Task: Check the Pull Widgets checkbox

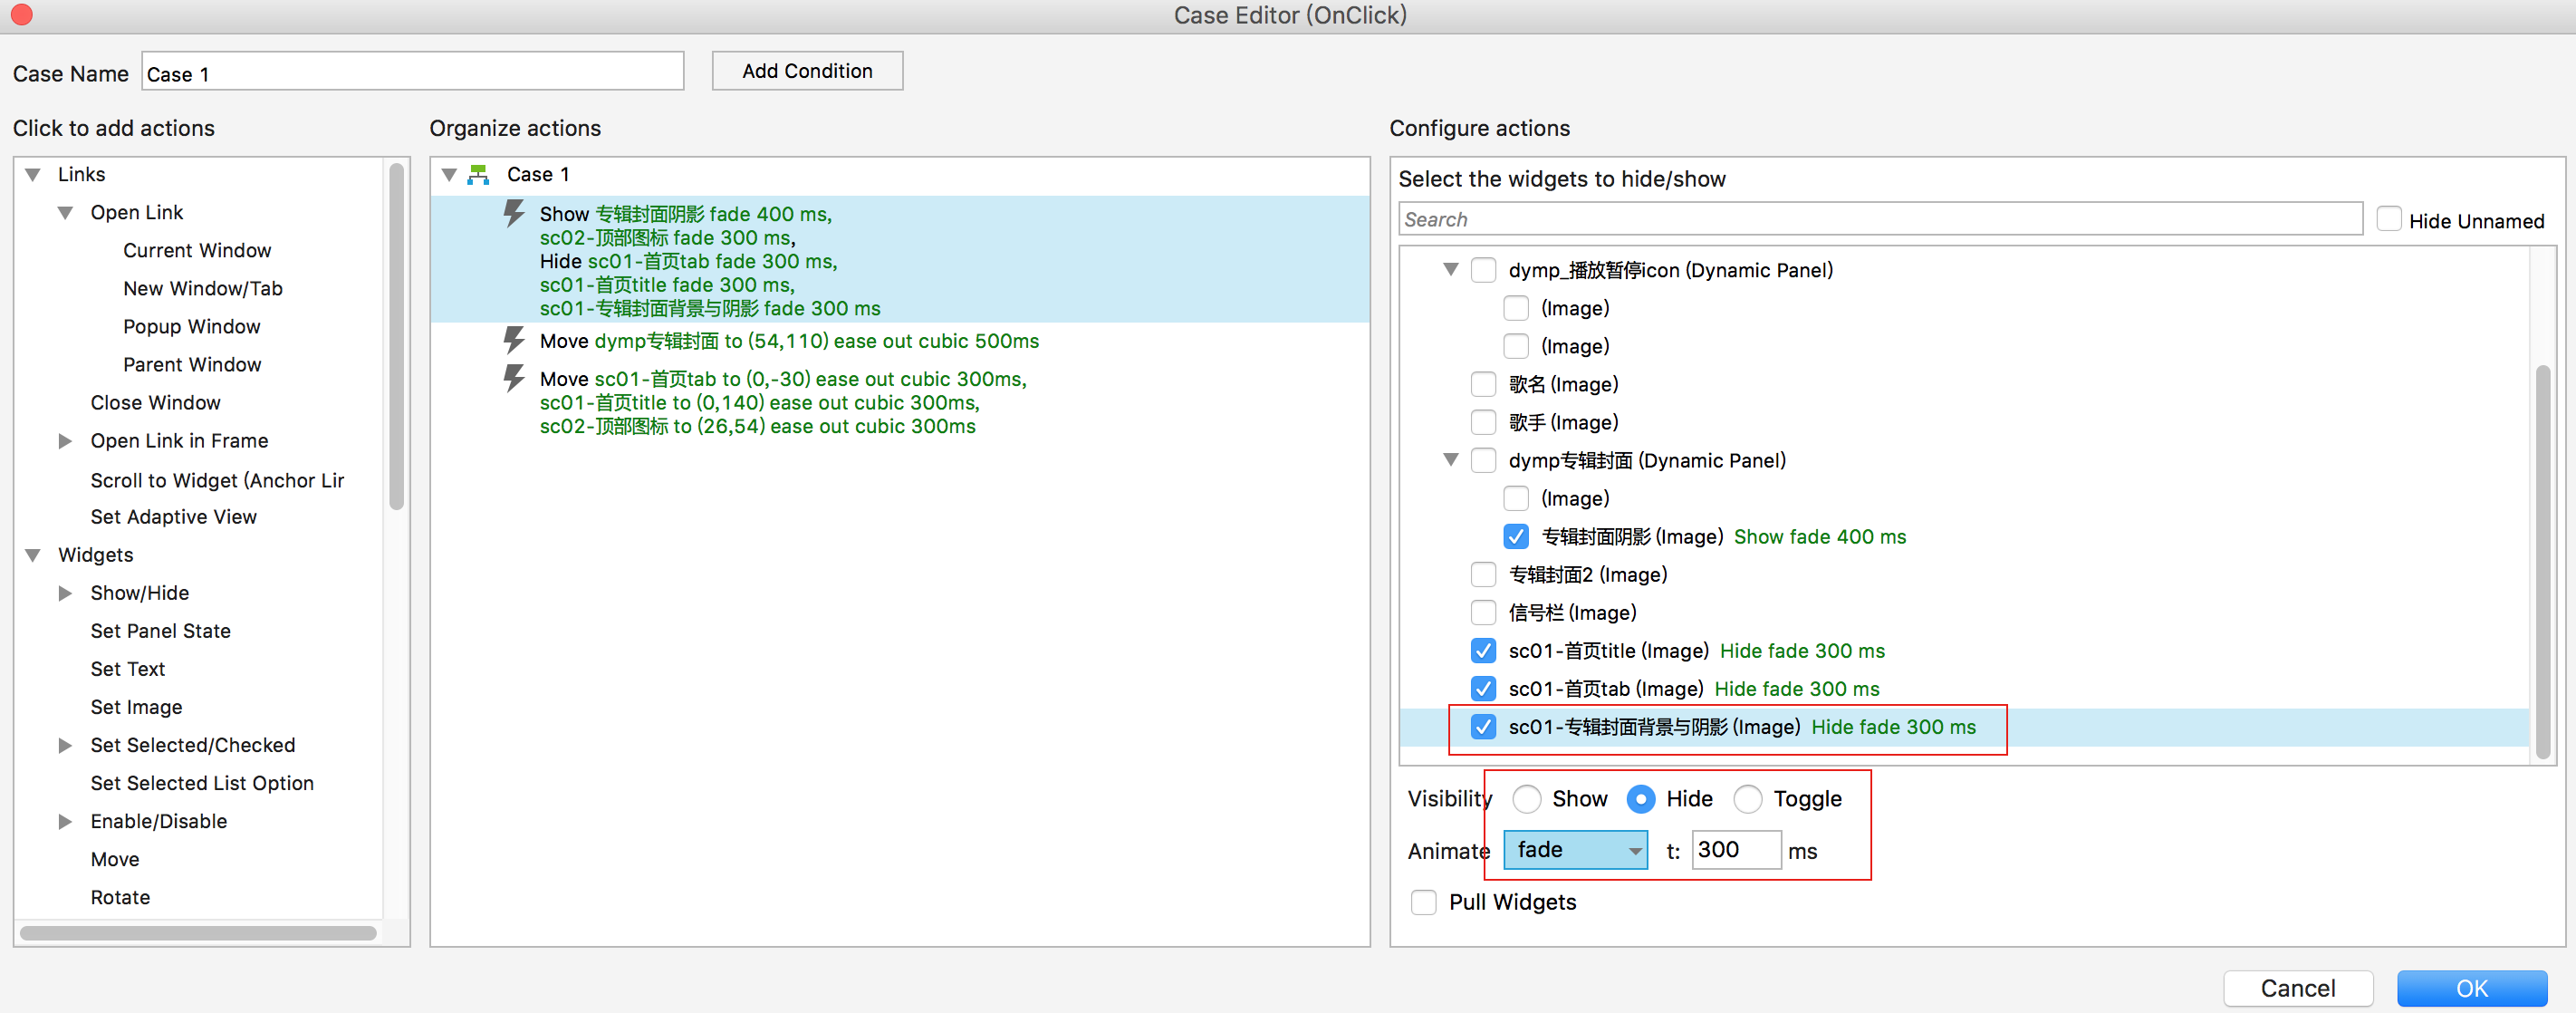Action: pos(1423,902)
